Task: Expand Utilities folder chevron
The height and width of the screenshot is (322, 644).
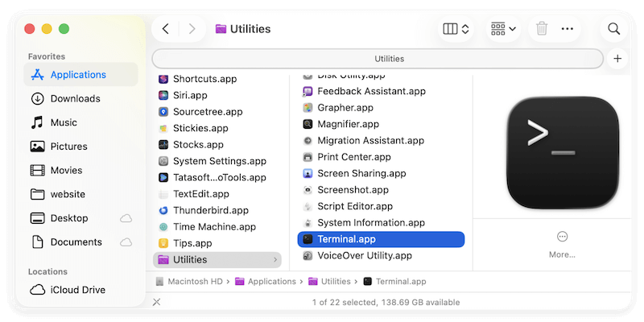Action: point(275,259)
